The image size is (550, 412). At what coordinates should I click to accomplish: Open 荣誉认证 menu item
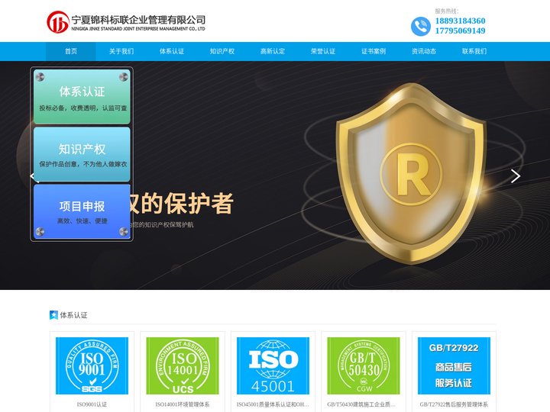(x=323, y=52)
